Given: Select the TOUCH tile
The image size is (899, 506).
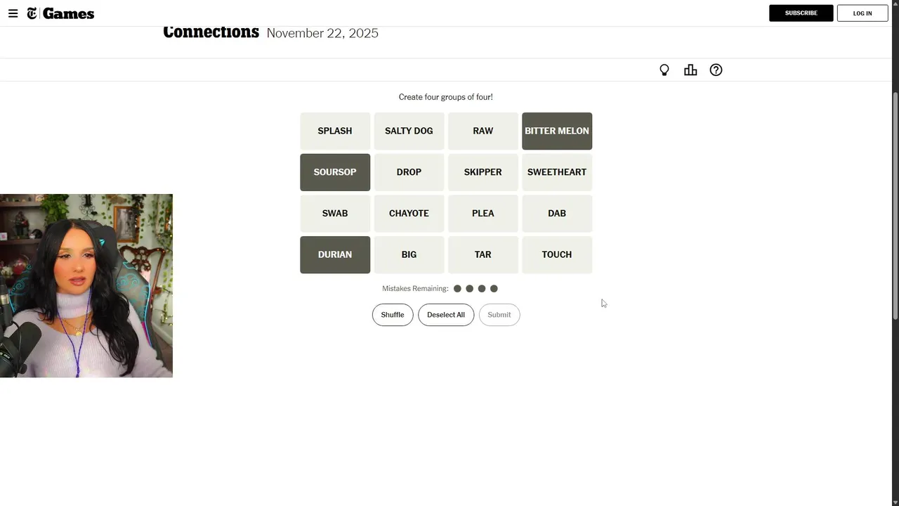Looking at the screenshot, I should [557, 254].
